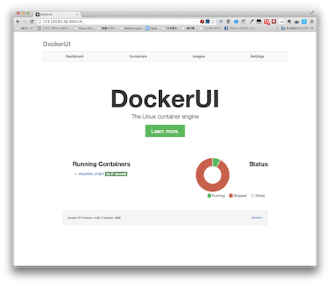Viewport: 330px width, 285px height.
Task: Go to the Images tab
Action: 199,56
